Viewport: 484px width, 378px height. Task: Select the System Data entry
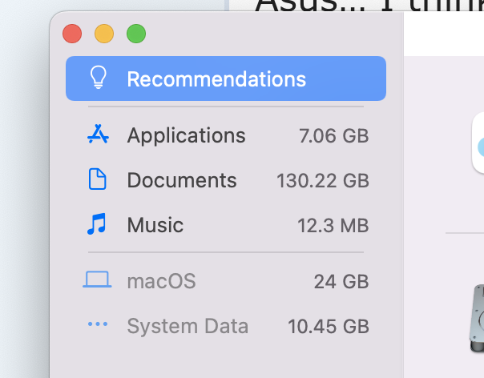click(x=188, y=326)
